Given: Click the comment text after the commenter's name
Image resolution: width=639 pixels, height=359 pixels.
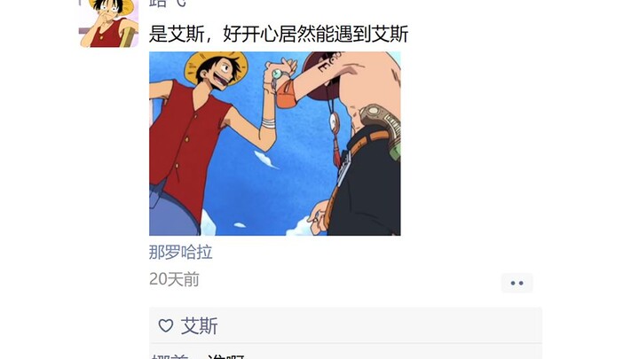Looking at the screenshot, I should coord(225,356).
